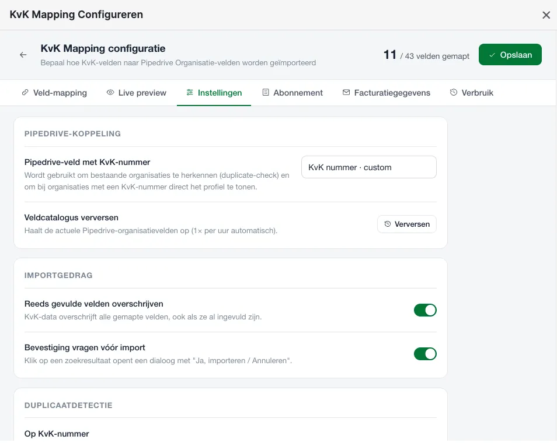Open the Abonnement tab
Image resolution: width=557 pixels, height=443 pixels.
point(293,93)
